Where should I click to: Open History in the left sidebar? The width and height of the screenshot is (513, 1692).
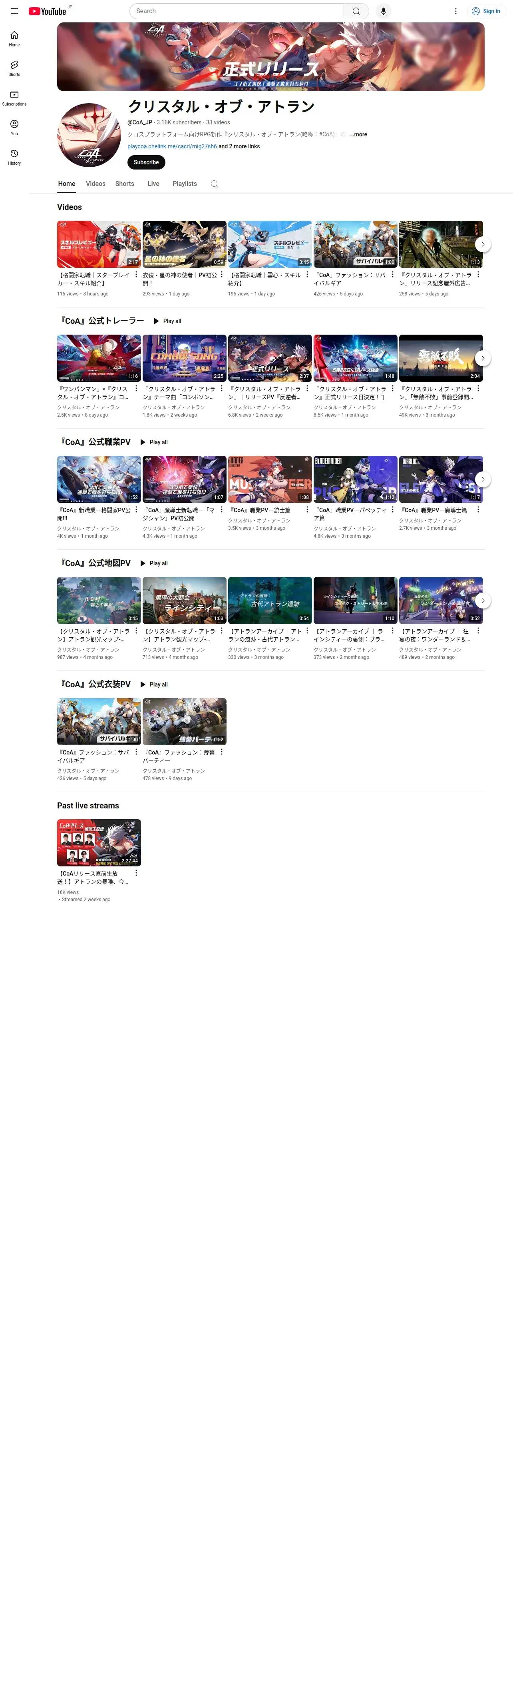pyautogui.click(x=14, y=157)
